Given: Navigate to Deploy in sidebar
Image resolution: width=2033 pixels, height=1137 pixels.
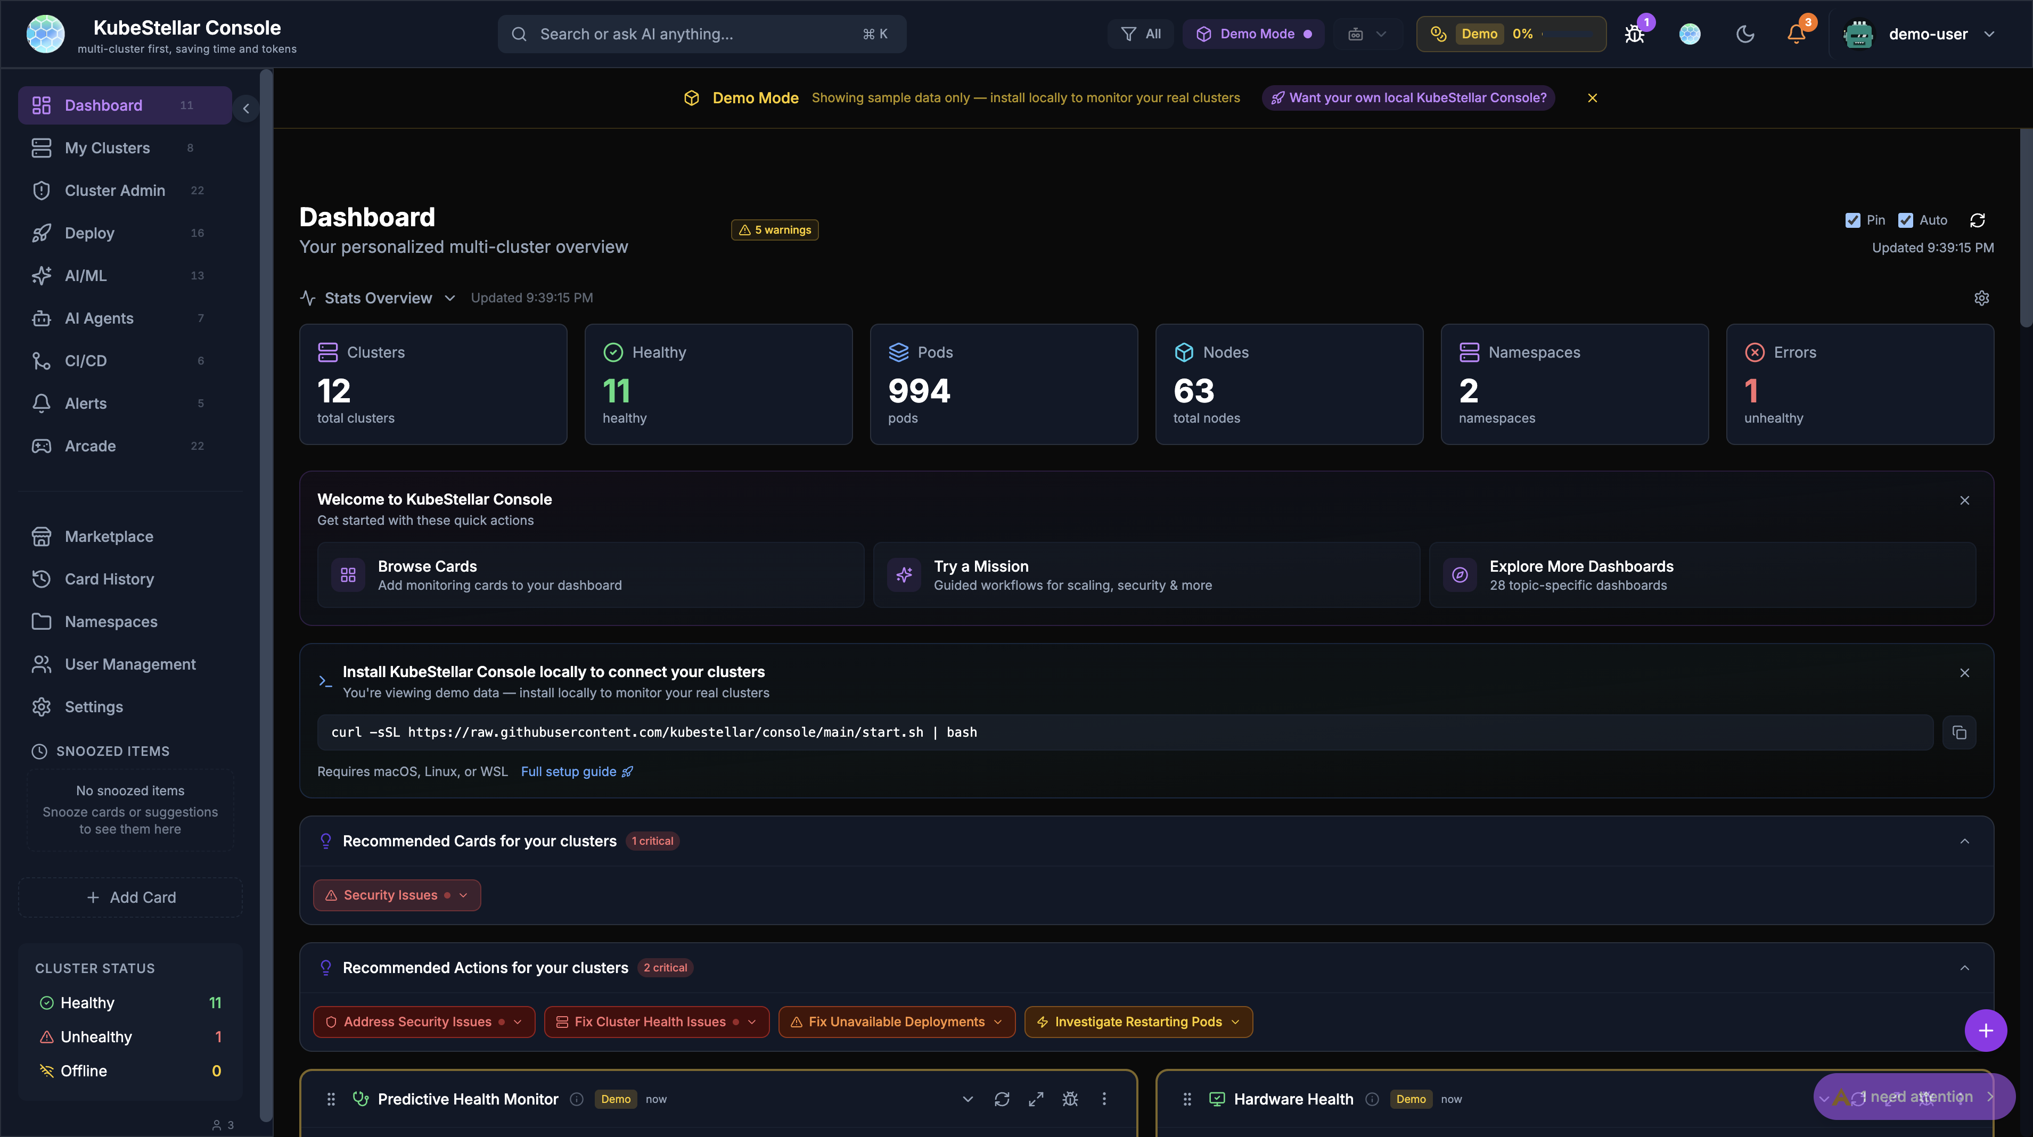Looking at the screenshot, I should tap(125, 233).
